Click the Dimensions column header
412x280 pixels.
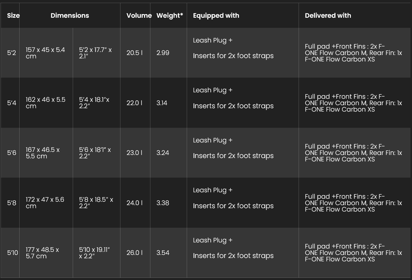coord(70,16)
